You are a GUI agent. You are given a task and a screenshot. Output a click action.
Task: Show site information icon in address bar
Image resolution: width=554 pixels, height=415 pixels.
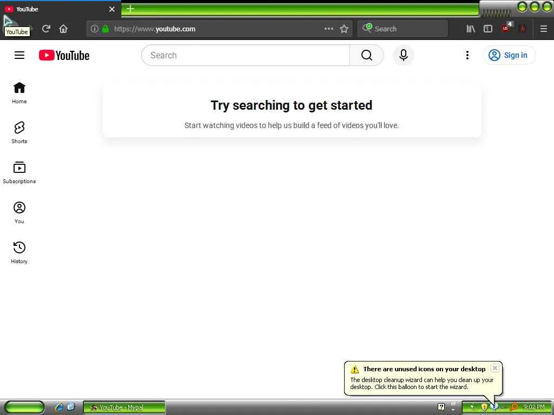tap(94, 29)
